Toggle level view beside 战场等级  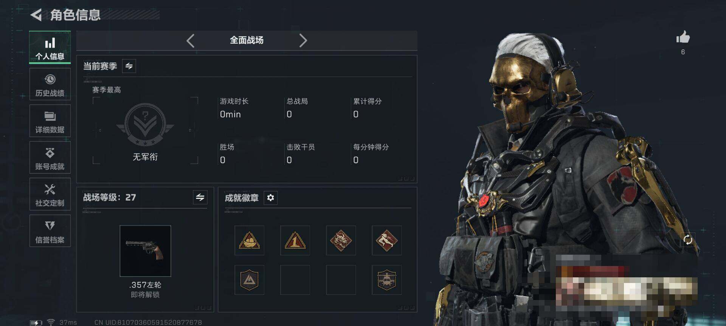(200, 197)
